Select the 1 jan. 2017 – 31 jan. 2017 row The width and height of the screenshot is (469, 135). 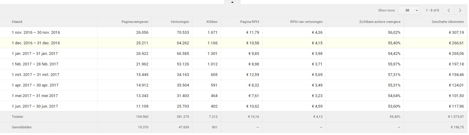pyautogui.click(x=234, y=53)
